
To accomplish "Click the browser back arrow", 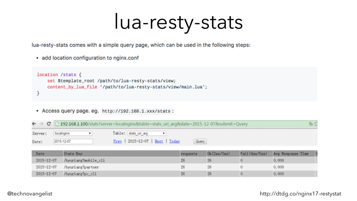I will [34, 124].
